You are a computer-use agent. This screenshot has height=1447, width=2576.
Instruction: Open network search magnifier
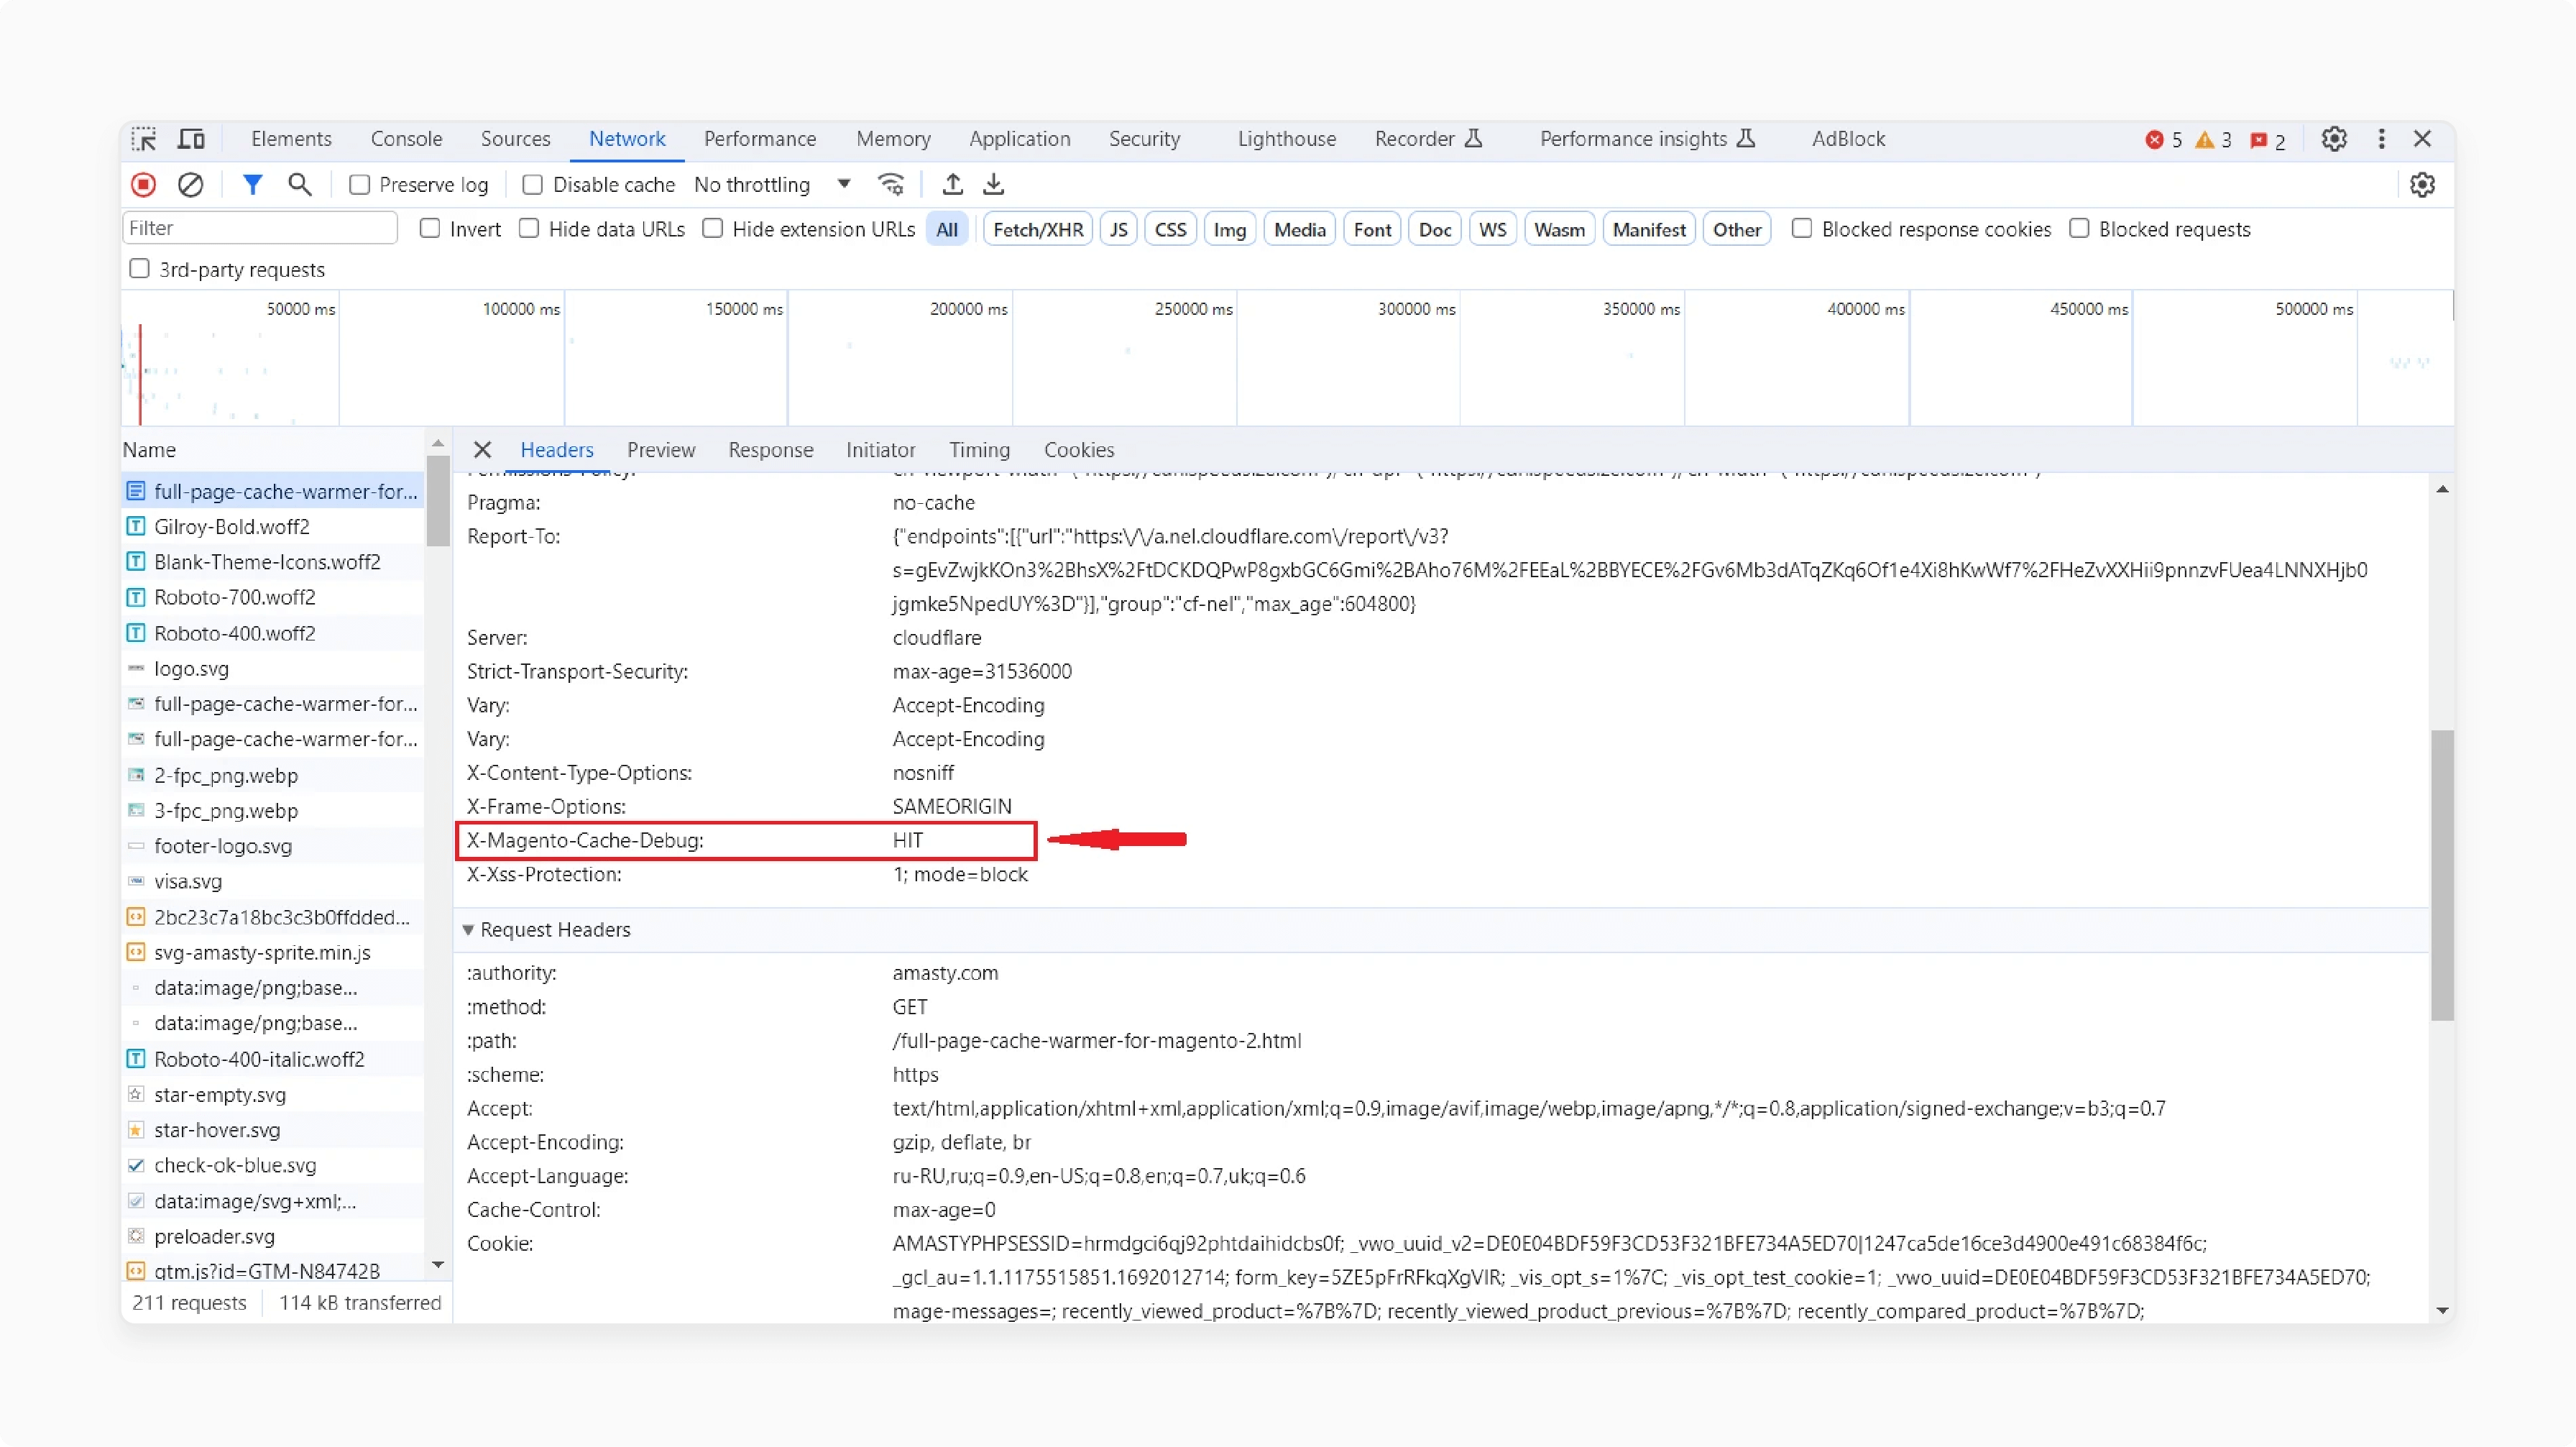pos(299,185)
